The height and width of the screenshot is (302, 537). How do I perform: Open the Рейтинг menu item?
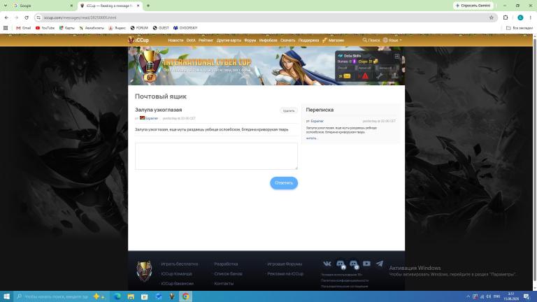point(206,41)
